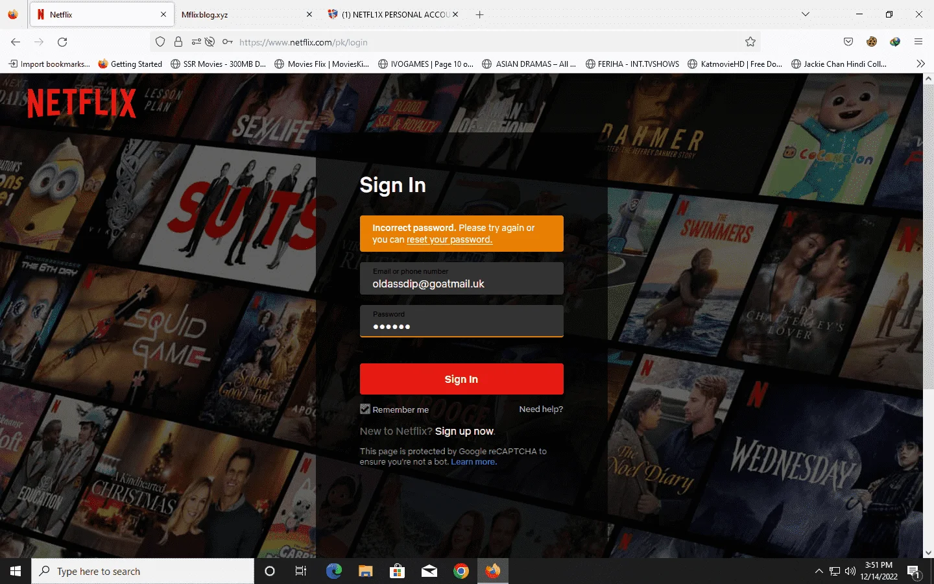Open IVOGAMES bookmark
This screenshot has height=584, width=934.
(x=426, y=64)
